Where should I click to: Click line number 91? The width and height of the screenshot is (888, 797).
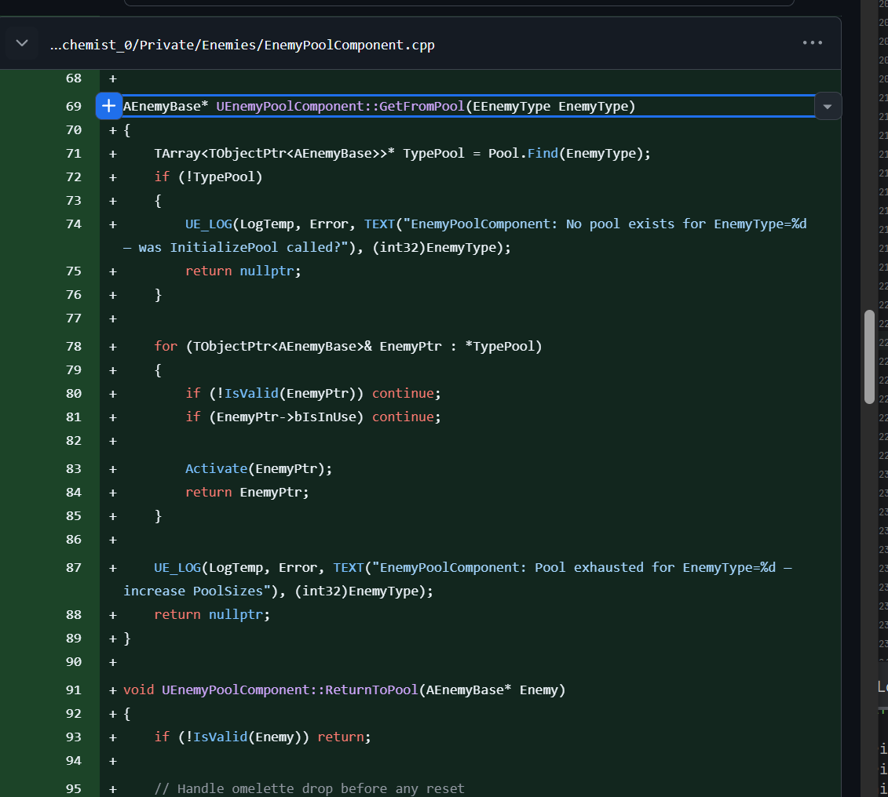pyautogui.click(x=74, y=690)
